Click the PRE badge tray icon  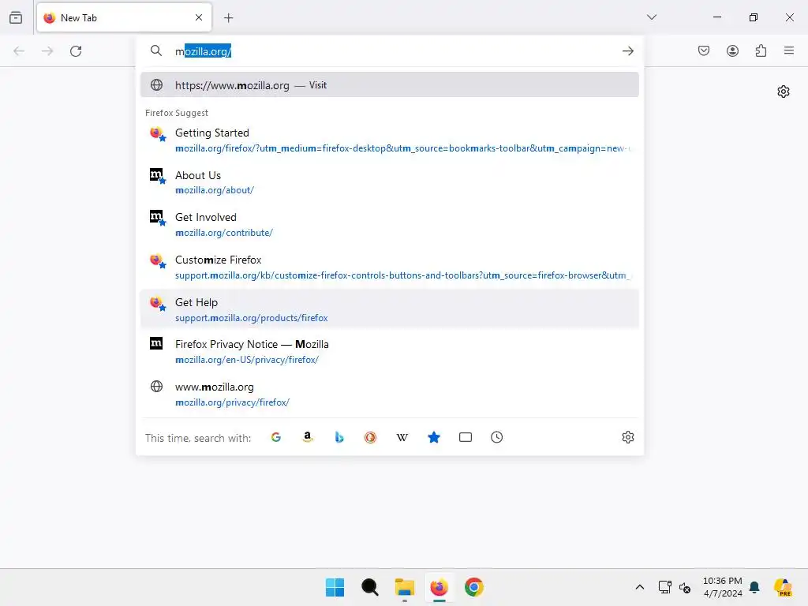(x=783, y=587)
